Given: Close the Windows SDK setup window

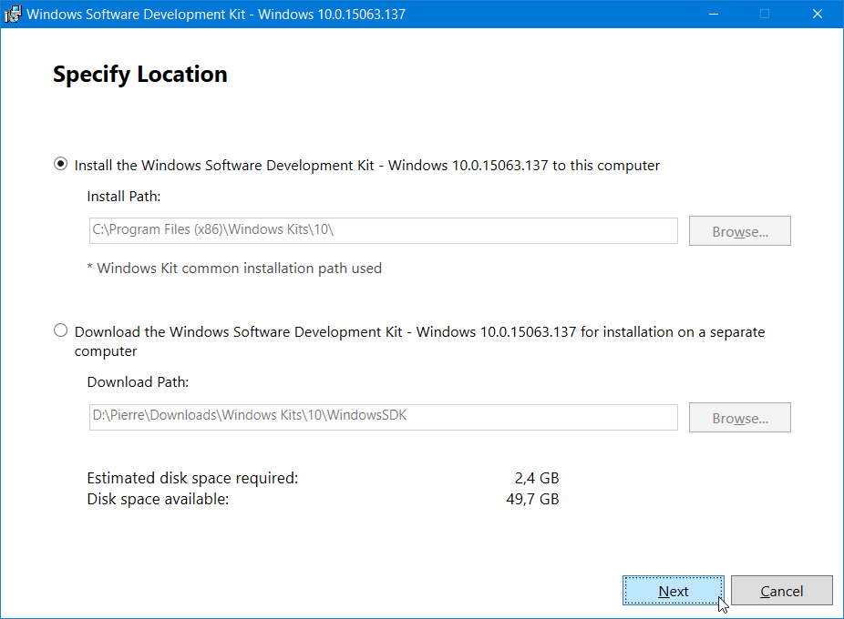Looking at the screenshot, I should click(817, 14).
